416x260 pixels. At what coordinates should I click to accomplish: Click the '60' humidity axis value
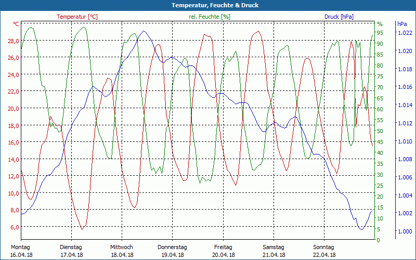380,109
